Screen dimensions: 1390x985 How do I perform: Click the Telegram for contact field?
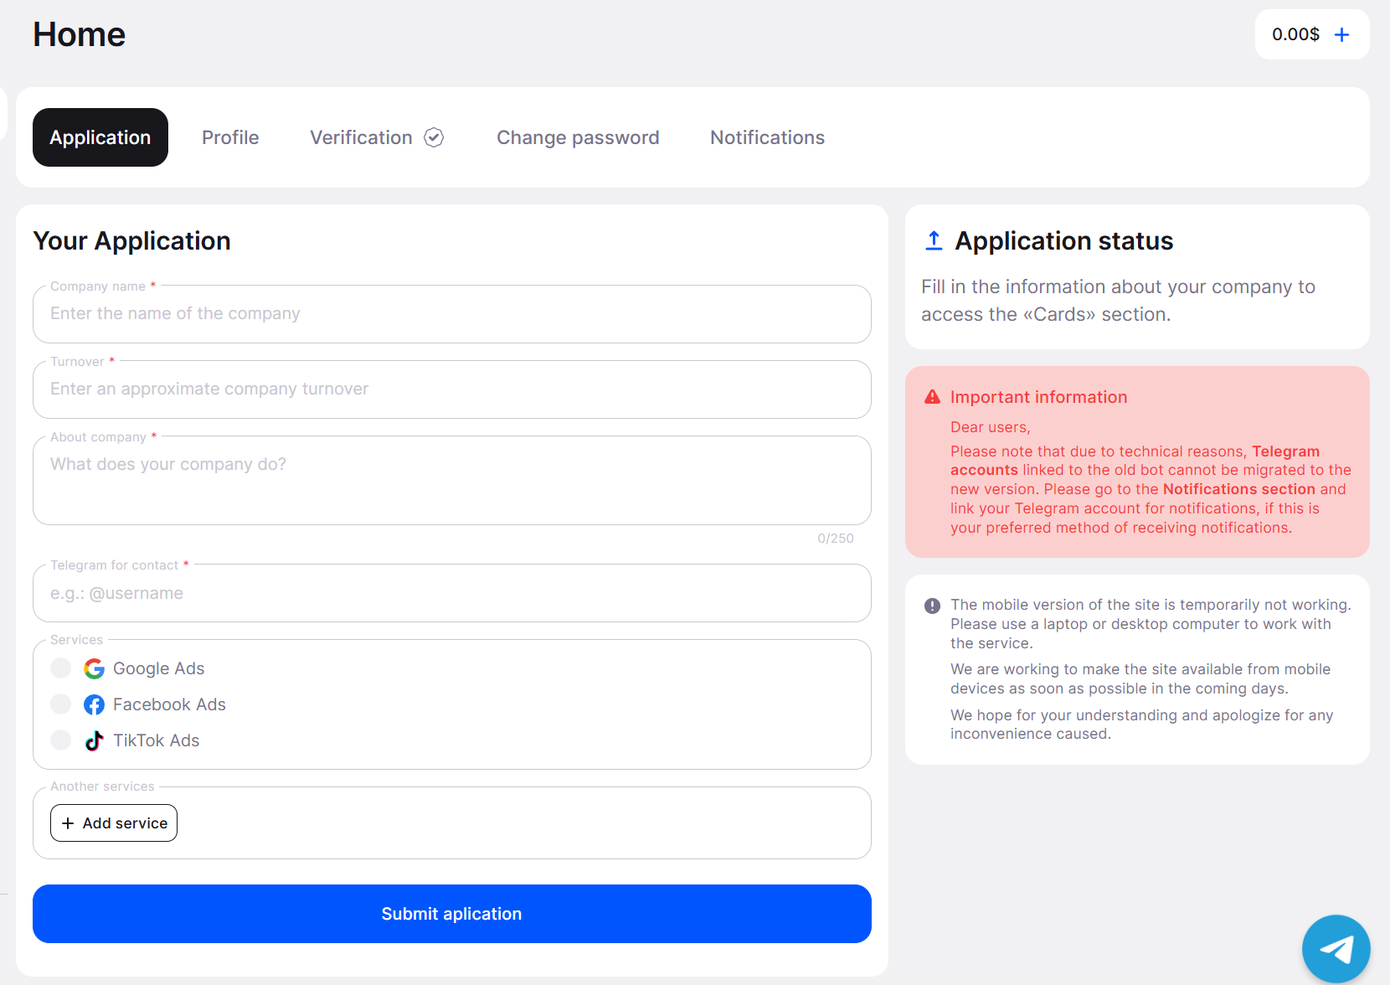tap(451, 594)
